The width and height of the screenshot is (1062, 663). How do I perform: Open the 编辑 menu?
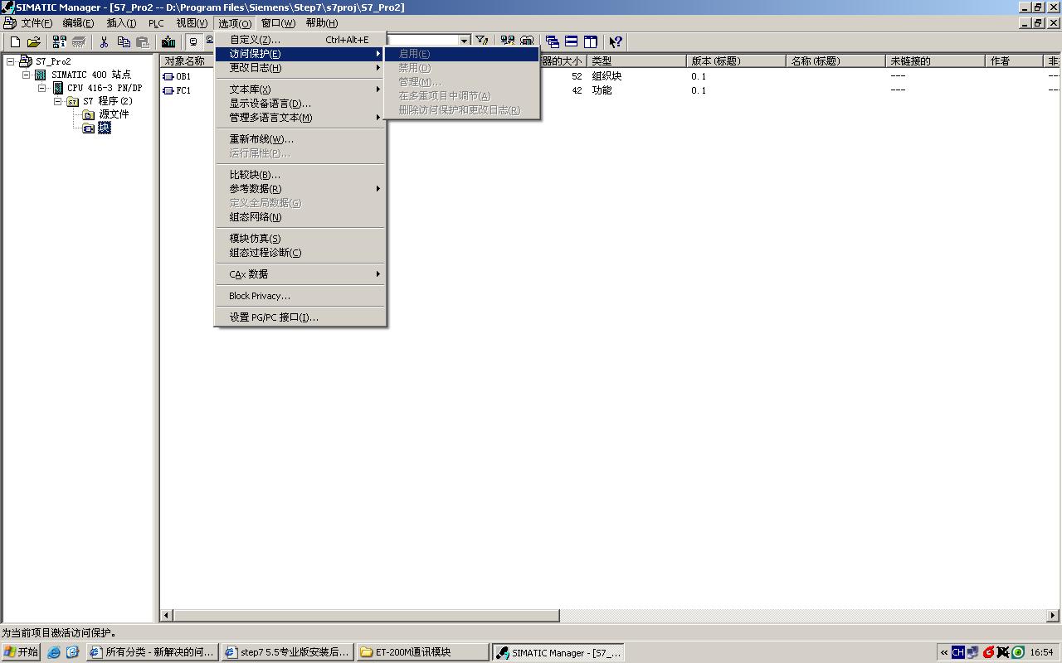click(x=78, y=23)
